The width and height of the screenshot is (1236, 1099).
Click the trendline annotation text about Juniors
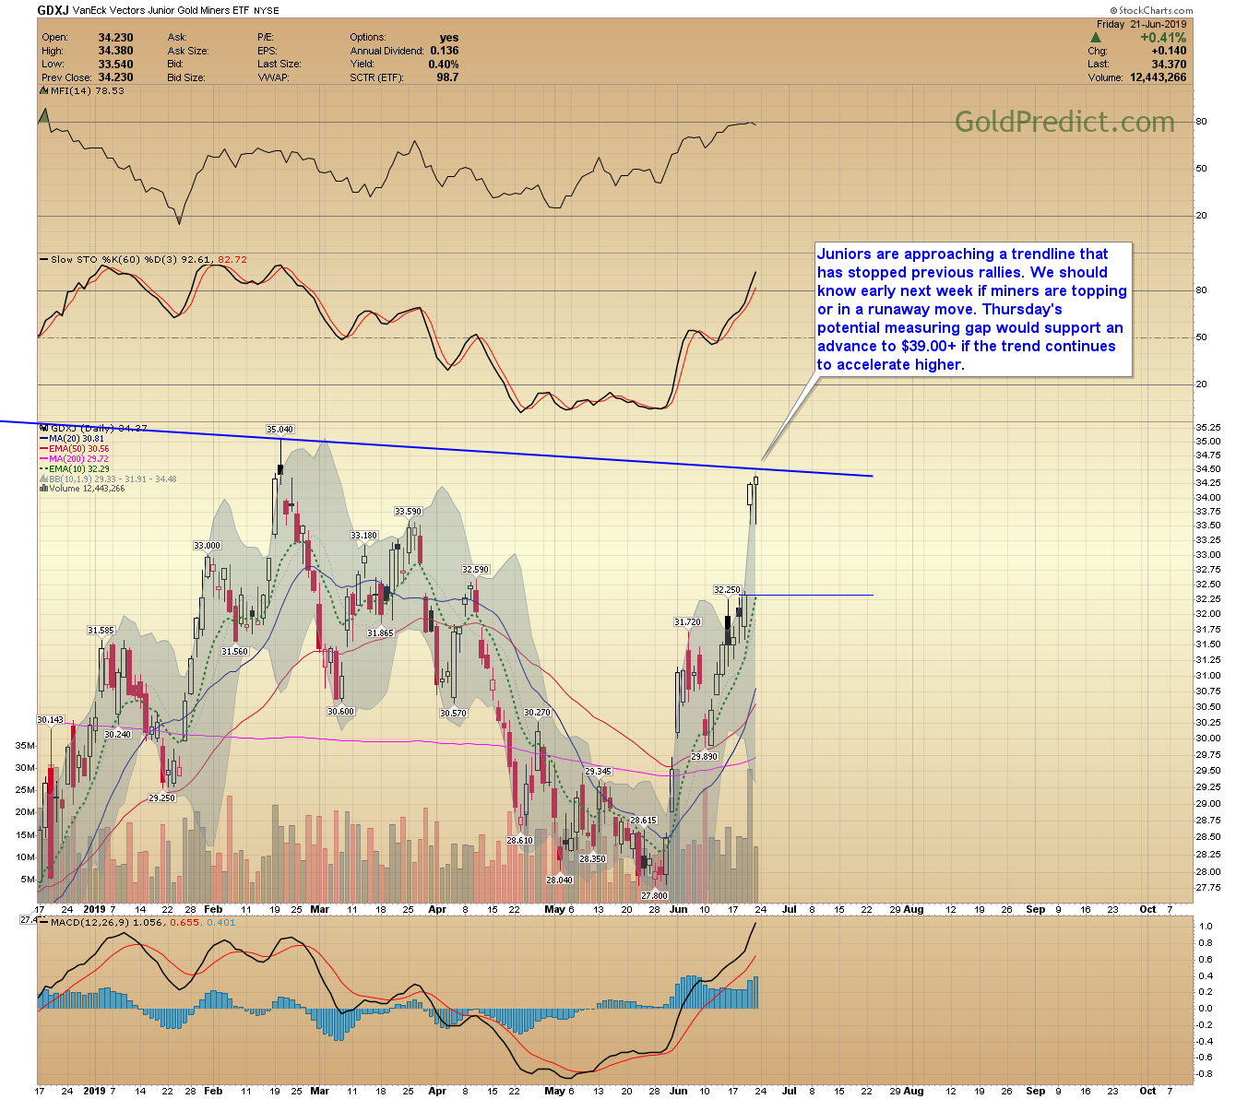click(x=972, y=310)
